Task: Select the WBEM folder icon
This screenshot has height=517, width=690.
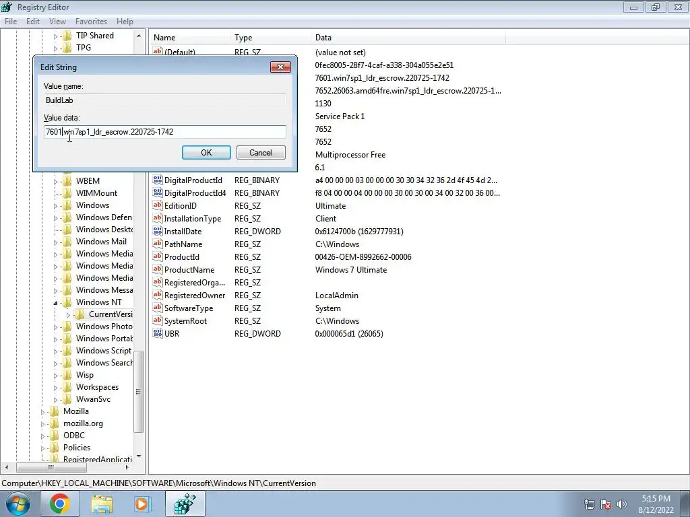Action: (67, 180)
